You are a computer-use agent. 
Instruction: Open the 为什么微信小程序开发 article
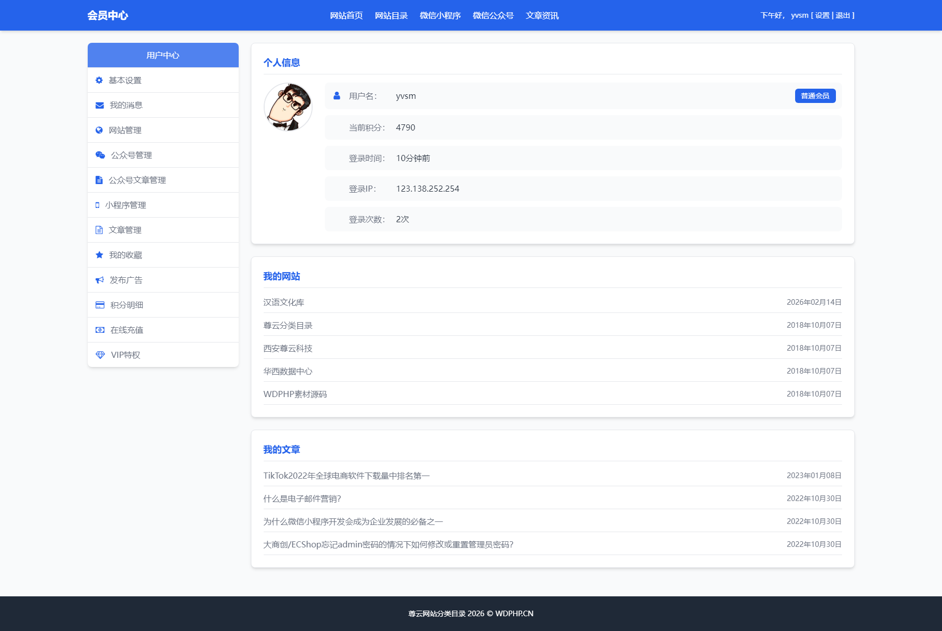[x=353, y=521]
